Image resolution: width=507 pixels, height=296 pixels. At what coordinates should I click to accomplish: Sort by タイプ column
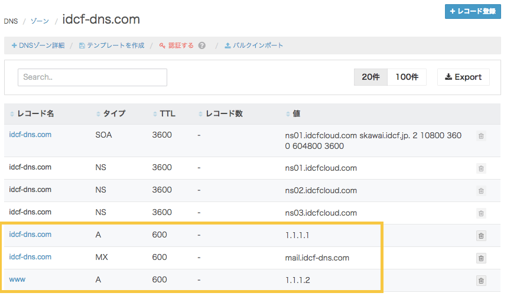pos(110,114)
